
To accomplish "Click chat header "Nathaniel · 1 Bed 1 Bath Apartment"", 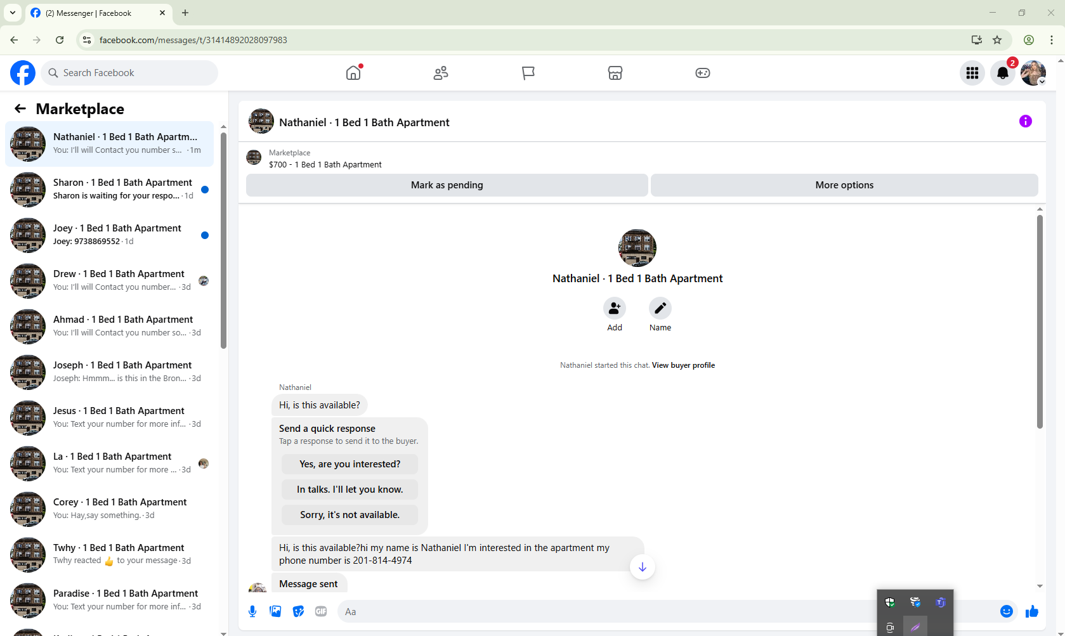I will [x=364, y=122].
